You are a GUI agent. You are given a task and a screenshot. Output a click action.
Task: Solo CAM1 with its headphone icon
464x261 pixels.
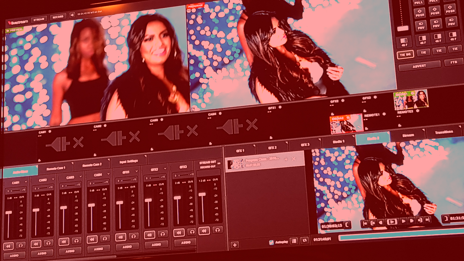(21, 245)
